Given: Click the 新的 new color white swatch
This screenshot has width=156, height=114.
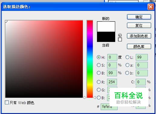Looking at the screenshot, I should tap(106, 27).
